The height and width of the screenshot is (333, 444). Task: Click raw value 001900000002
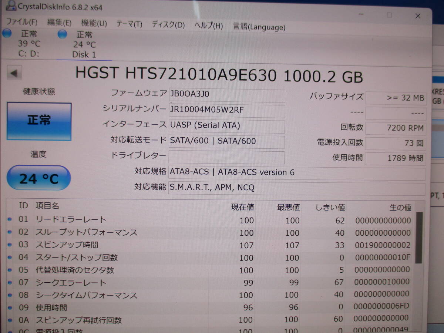(383, 245)
